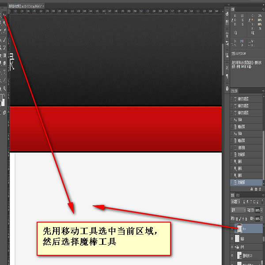This screenshot has height=265, width=265.
Task: Select the Line shape tool
Action: coord(4,80)
